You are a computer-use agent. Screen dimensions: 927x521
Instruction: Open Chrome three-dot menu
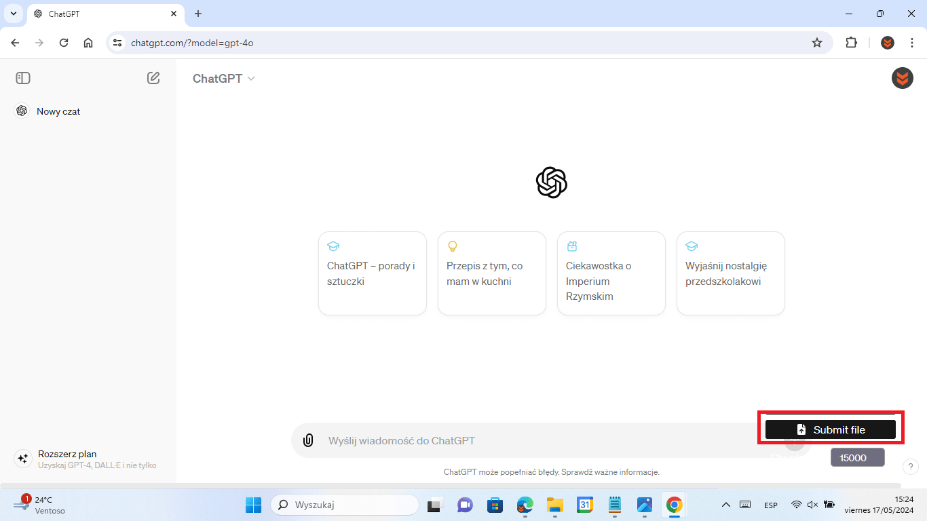tap(911, 43)
